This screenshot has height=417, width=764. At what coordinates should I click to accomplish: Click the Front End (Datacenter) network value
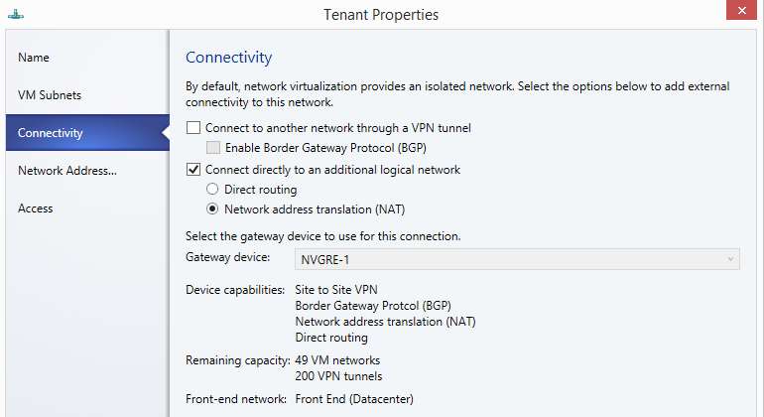pyautogui.click(x=354, y=399)
